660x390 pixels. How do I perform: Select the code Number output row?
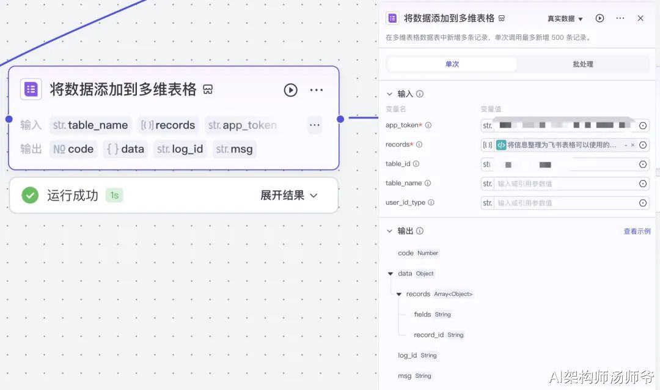419,253
